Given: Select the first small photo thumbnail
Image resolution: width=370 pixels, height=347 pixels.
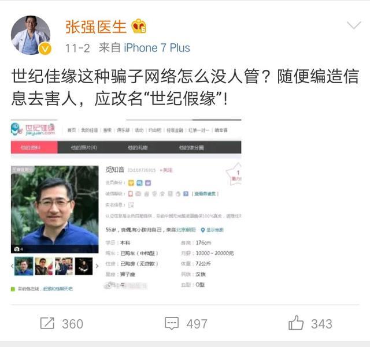Looking at the screenshot, I should click(x=24, y=266).
